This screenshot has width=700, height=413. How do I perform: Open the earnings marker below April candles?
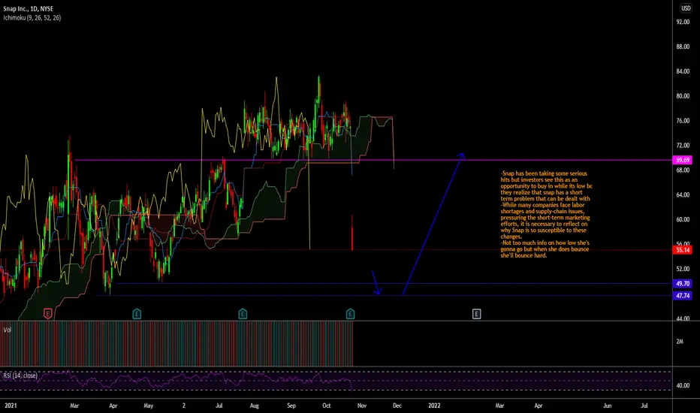137,313
